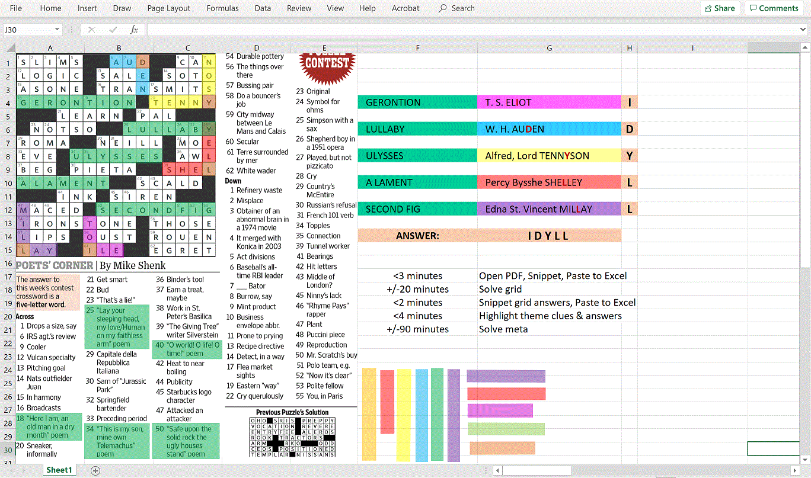811x478 pixels.
Task: Select row 4 header
Action: [x=8, y=102]
